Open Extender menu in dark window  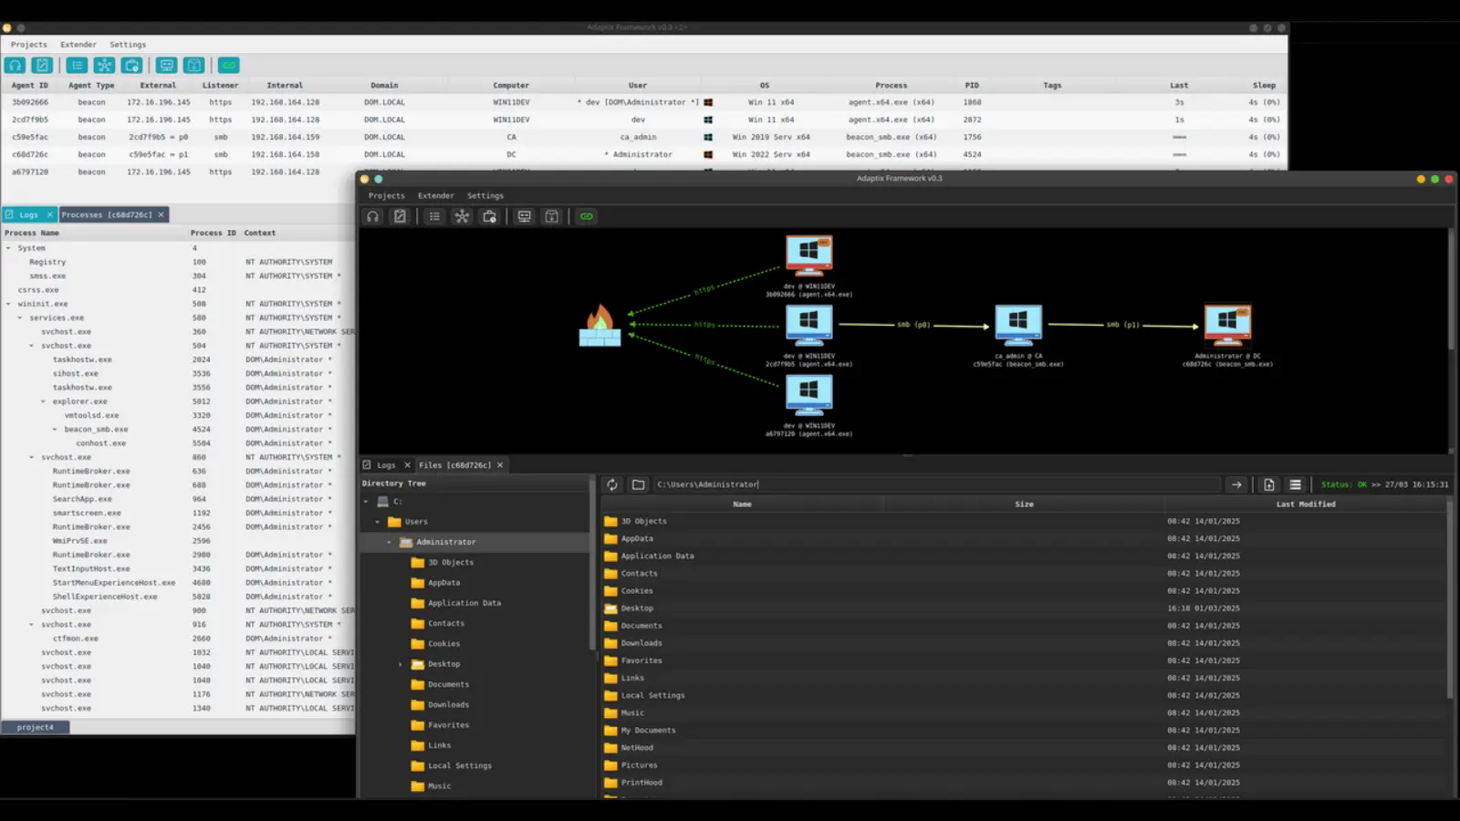click(435, 195)
